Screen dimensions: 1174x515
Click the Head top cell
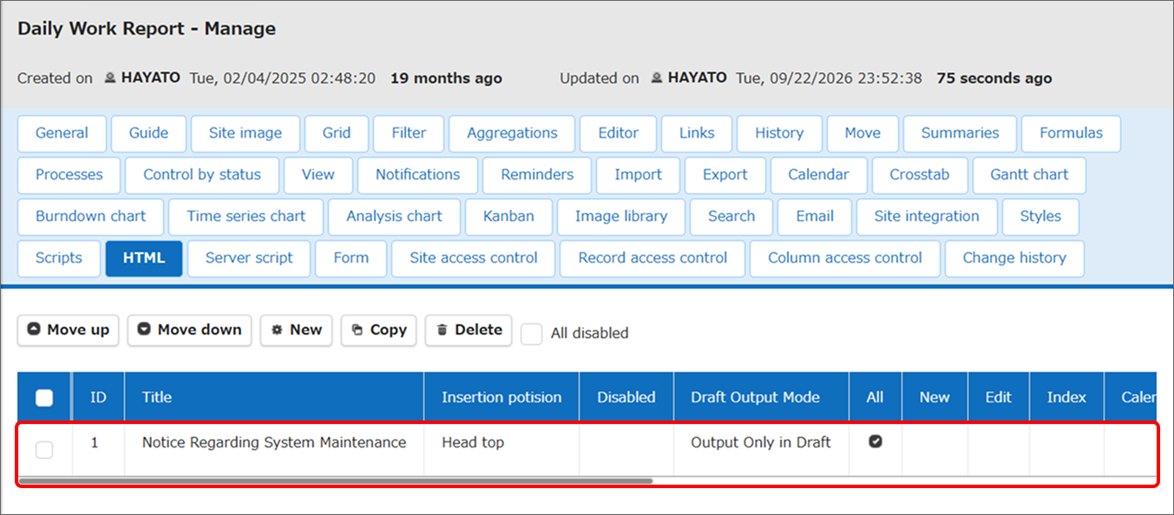[x=502, y=449]
